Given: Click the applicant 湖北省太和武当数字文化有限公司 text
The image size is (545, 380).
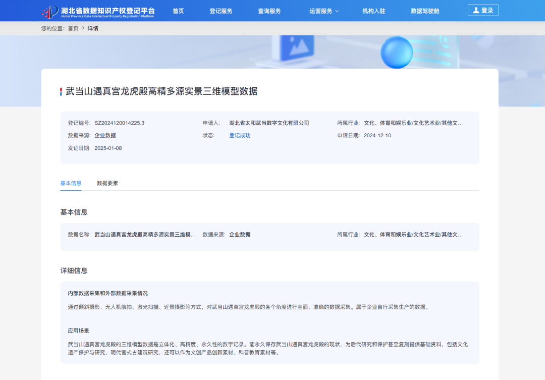Looking at the screenshot, I should click(269, 123).
